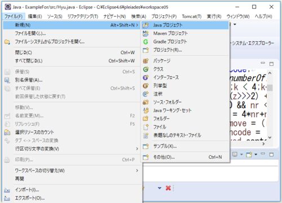Image resolution: width=282 pixels, height=203 pixels.
Task: Open dropdown arrow beside lower panel new-view icon
Action: (x=255, y=155)
